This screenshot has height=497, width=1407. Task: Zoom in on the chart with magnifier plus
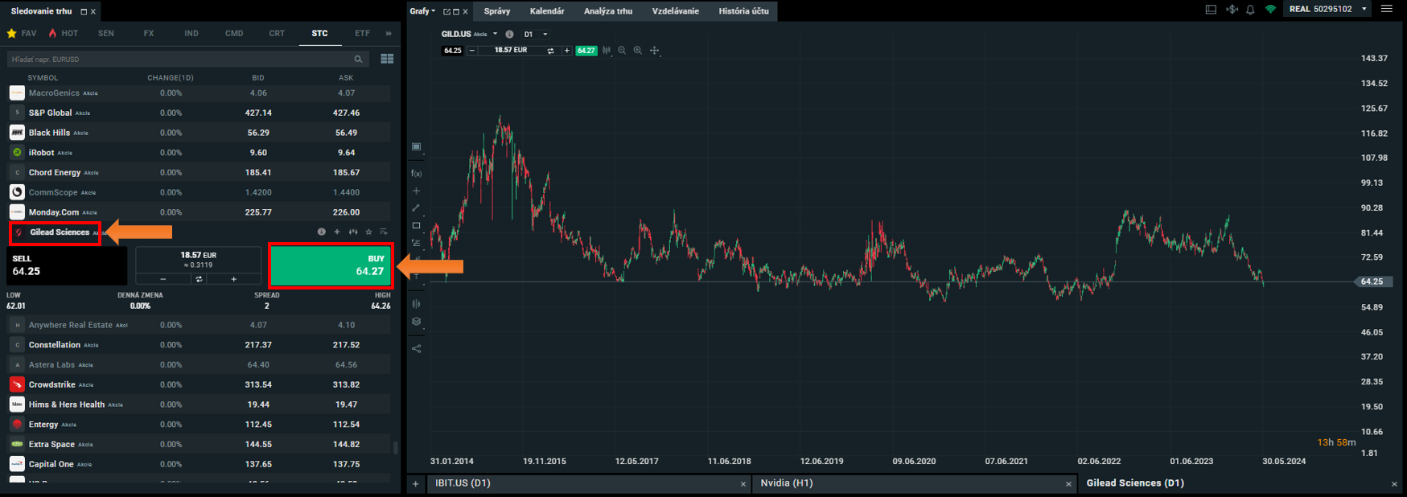[x=638, y=51]
